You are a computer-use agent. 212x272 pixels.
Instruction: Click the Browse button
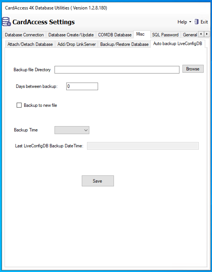tap(193, 69)
